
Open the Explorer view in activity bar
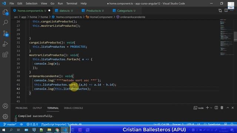coord(5,12)
